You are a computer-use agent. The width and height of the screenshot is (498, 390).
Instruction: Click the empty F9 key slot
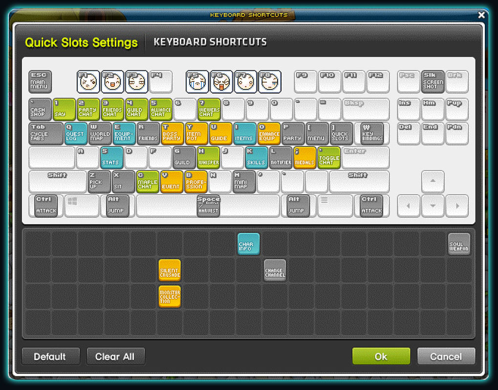point(305,82)
